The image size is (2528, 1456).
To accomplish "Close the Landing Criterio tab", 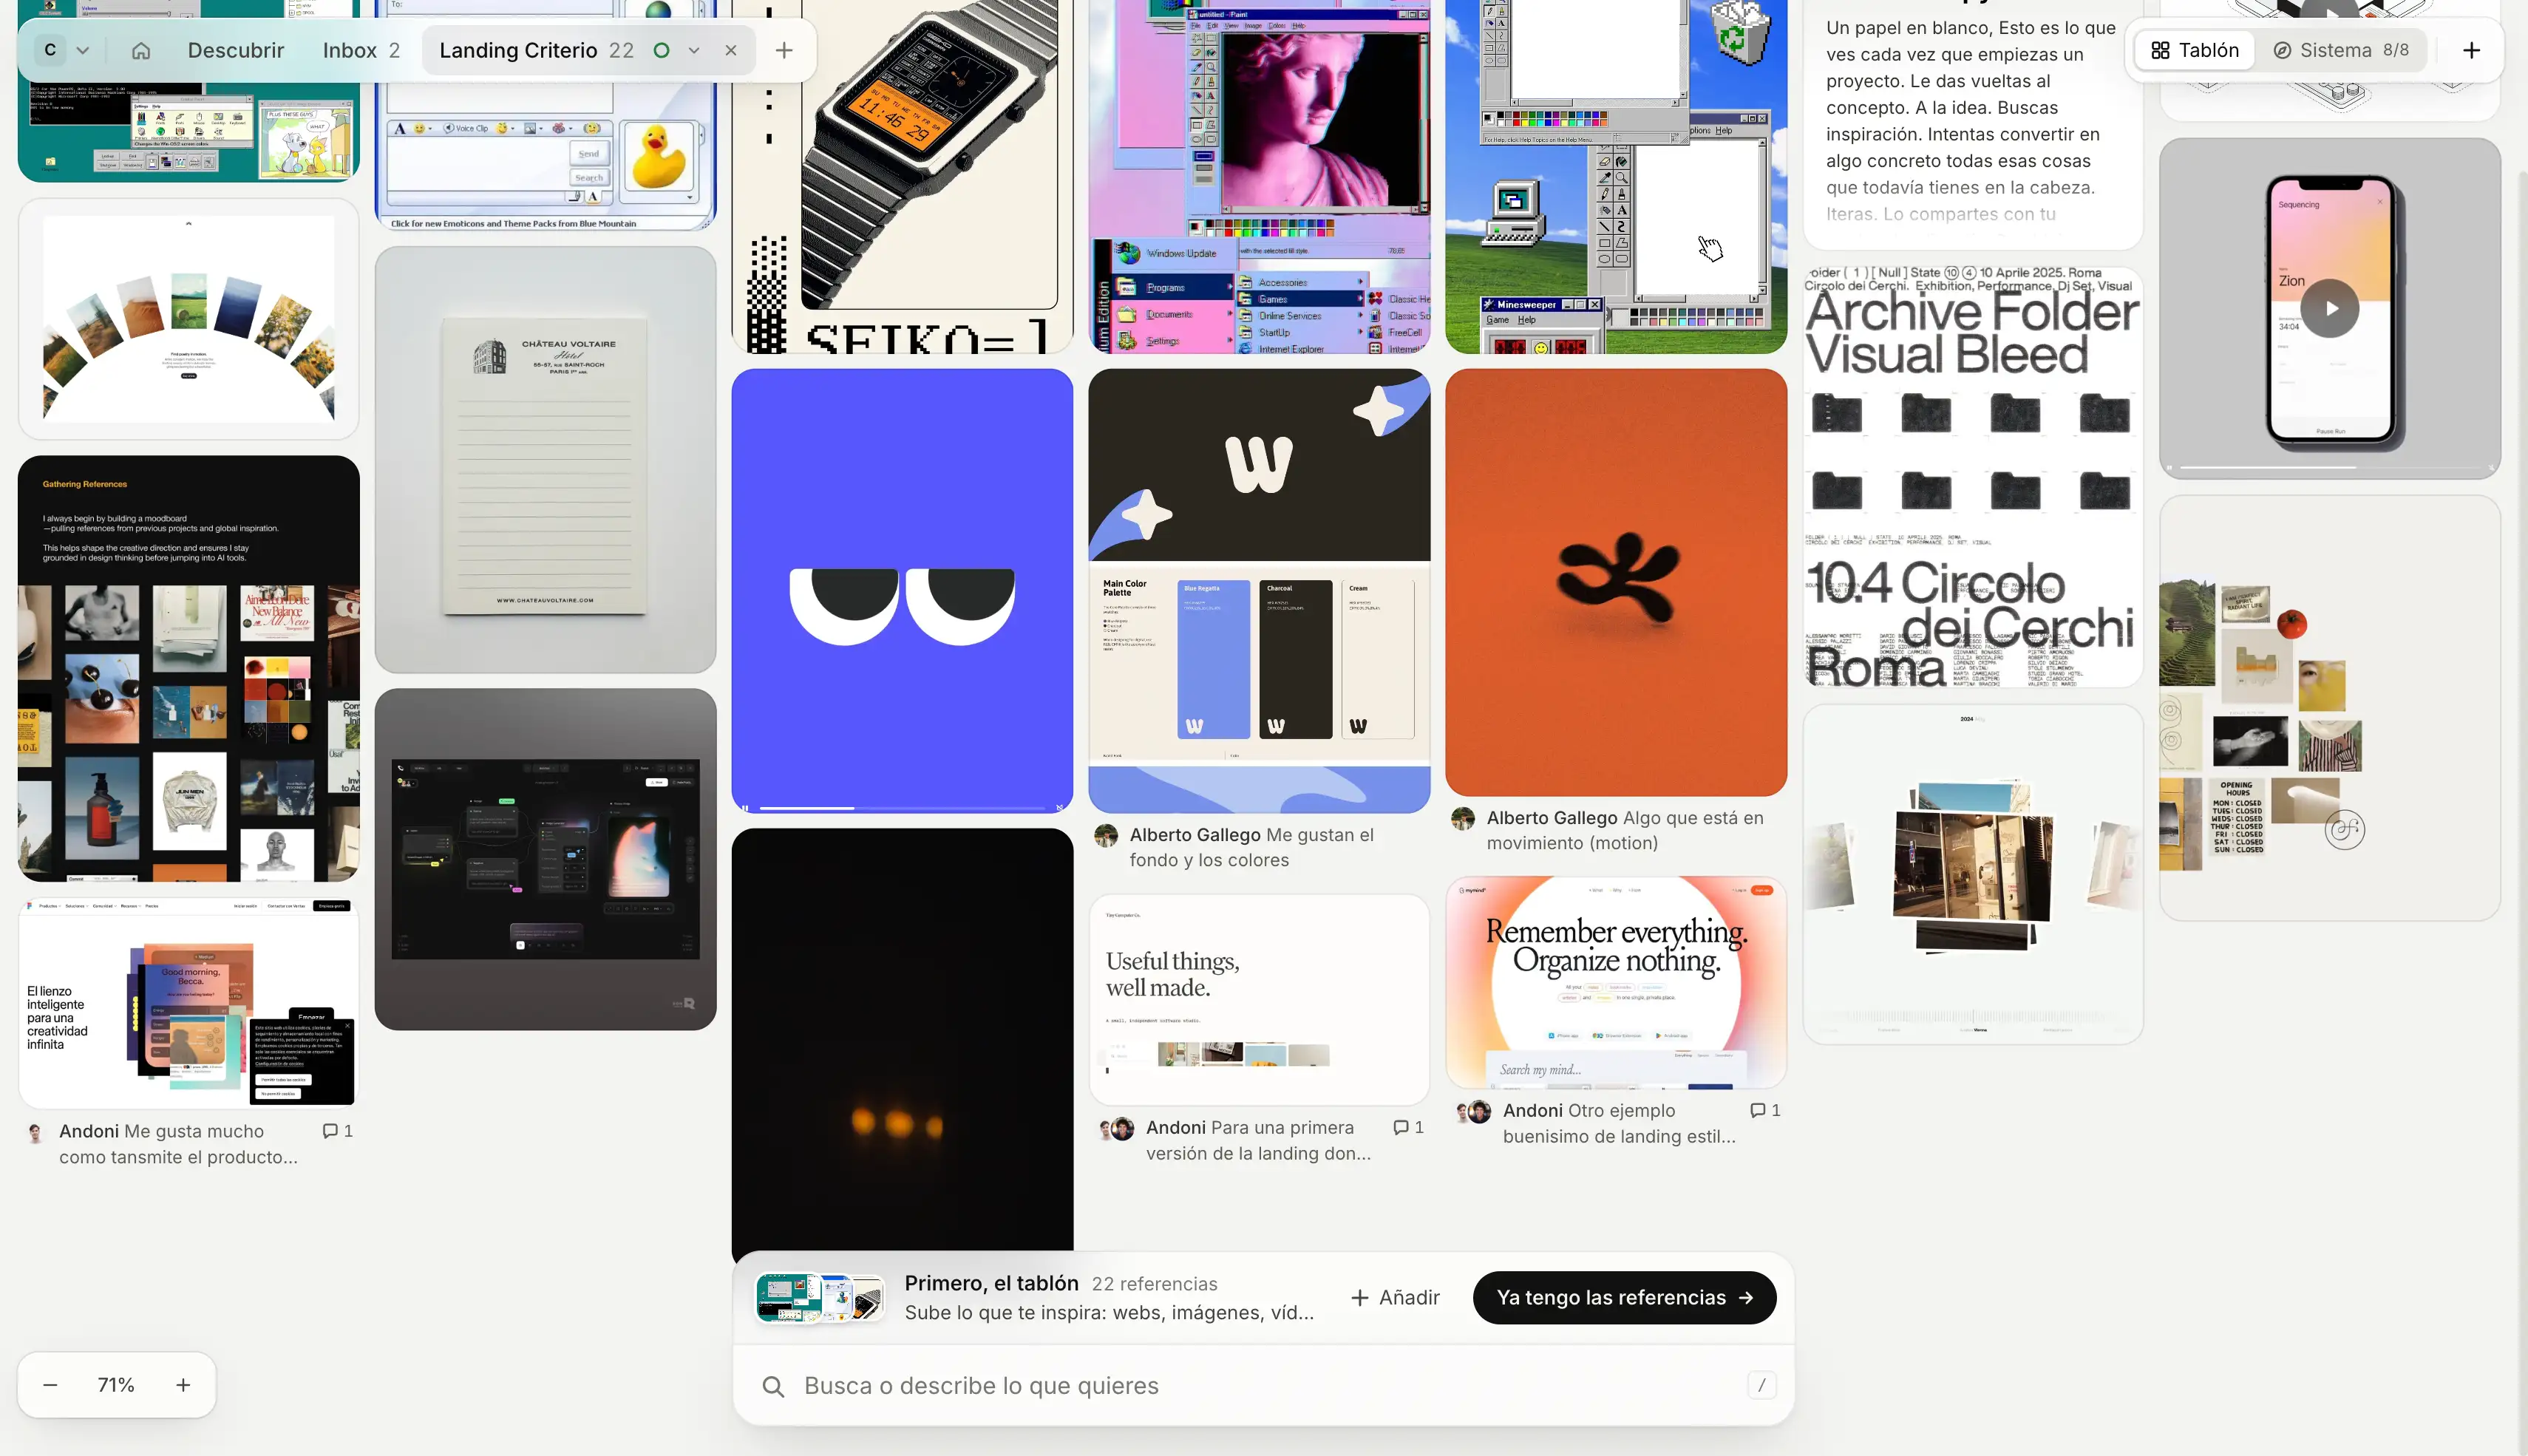I will click(x=731, y=50).
